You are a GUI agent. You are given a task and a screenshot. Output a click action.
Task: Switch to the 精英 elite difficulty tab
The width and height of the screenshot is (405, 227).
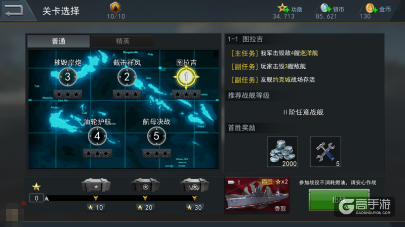point(123,41)
